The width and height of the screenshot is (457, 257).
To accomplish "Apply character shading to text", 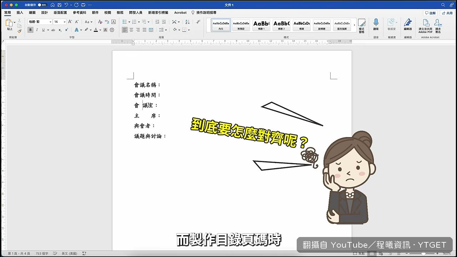I will click(x=105, y=30).
